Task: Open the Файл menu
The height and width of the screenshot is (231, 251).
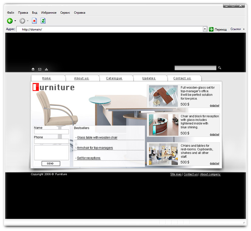Action: point(11,13)
